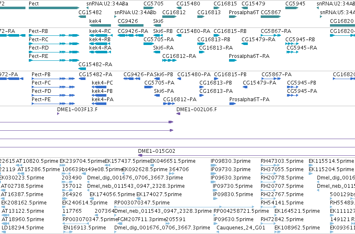Select the CG5867-RA transcript label
Image resolution: width=355 pixels, height=234 pixels.
pos(276,31)
